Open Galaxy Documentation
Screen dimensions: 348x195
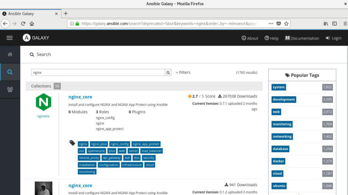pyautogui.click(x=302, y=38)
